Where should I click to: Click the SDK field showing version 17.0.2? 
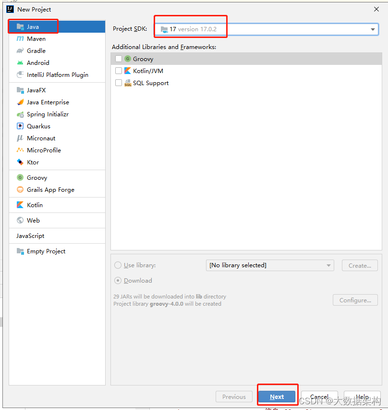click(266, 29)
